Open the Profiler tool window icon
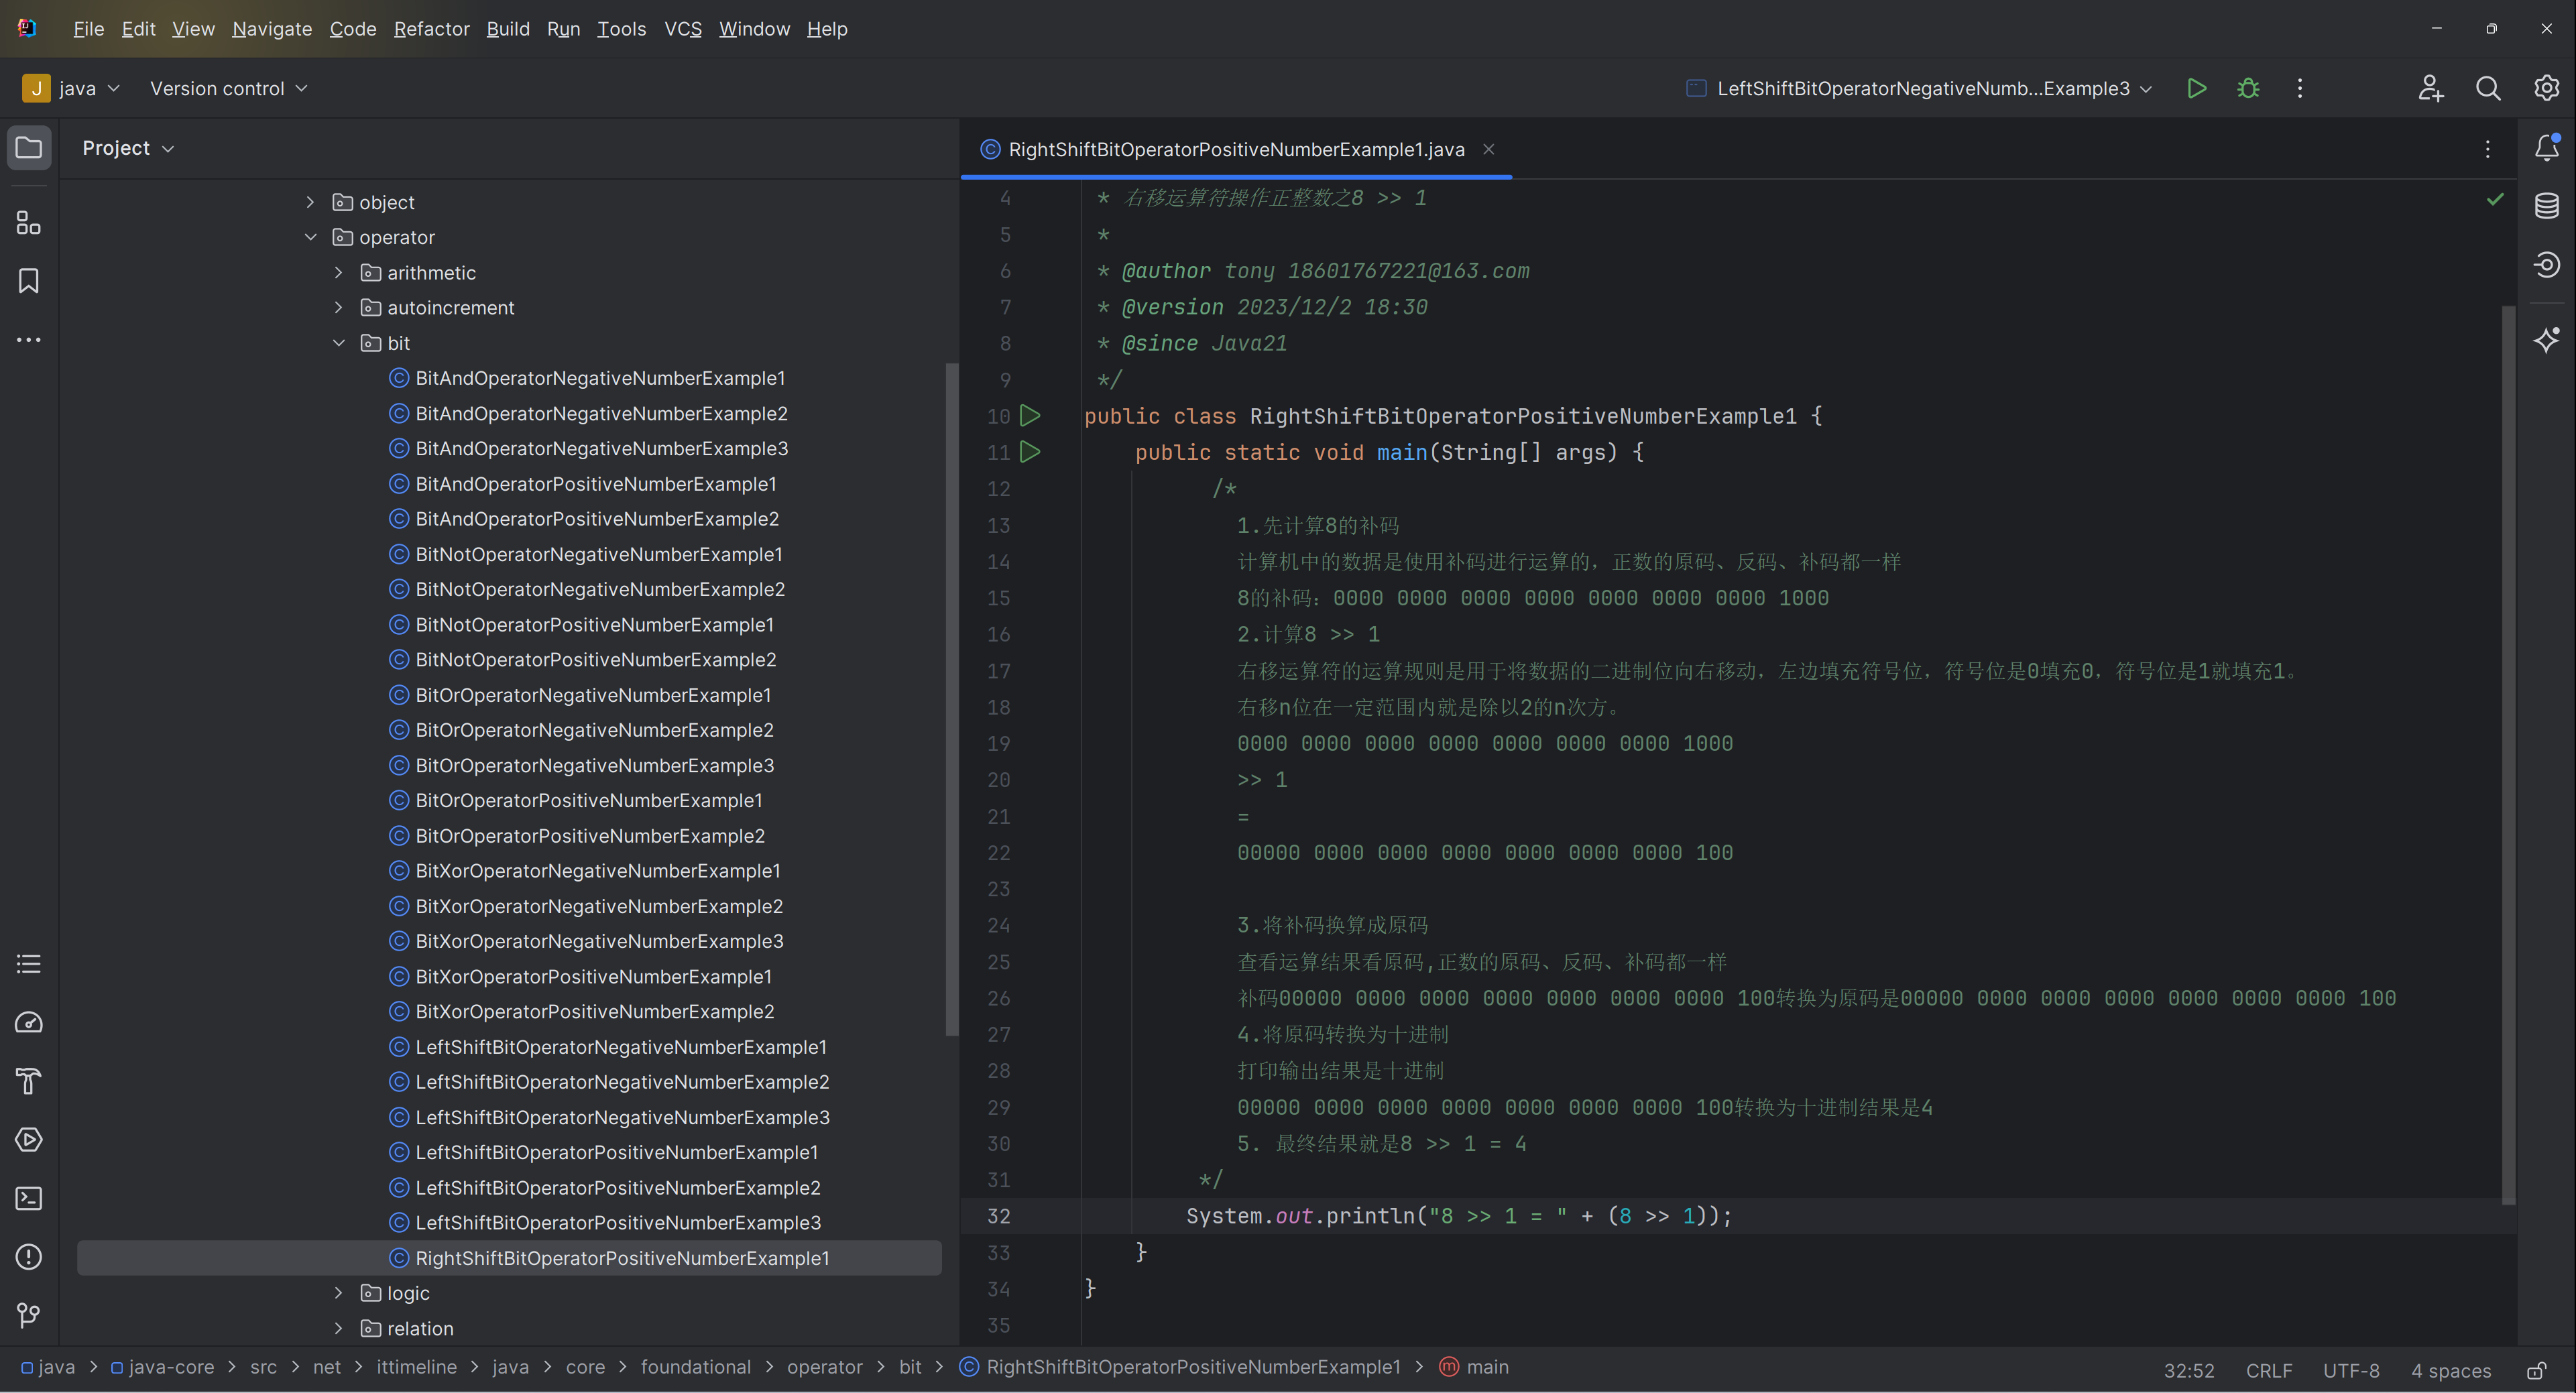The width and height of the screenshot is (2576, 1393). (x=29, y=1022)
